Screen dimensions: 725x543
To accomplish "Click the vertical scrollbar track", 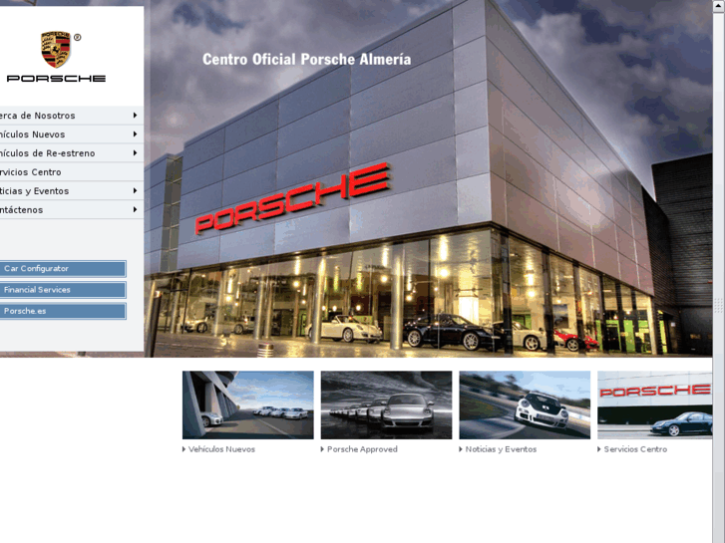I will pos(719,277).
